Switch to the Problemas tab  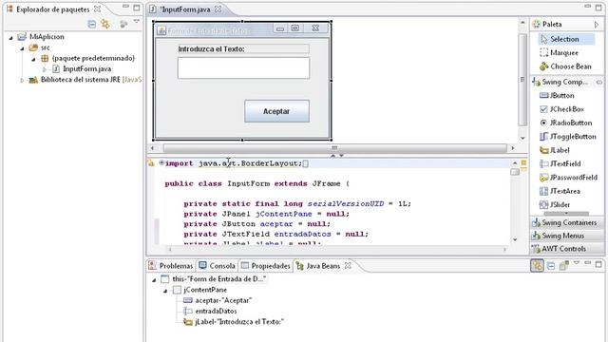pos(171,266)
